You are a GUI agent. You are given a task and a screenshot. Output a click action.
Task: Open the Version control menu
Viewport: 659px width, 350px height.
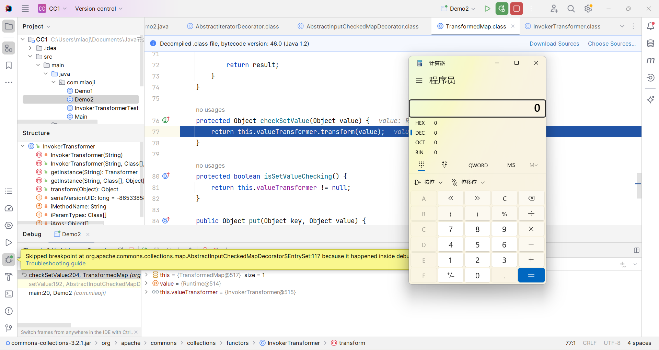point(99,9)
